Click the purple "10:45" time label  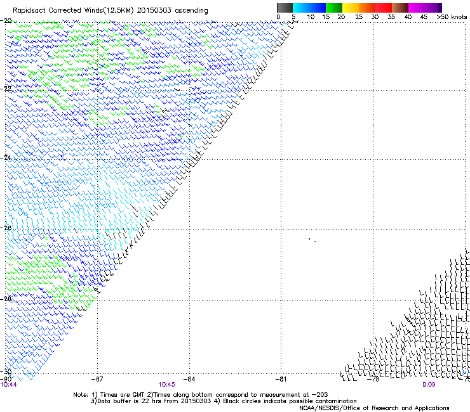166,385
